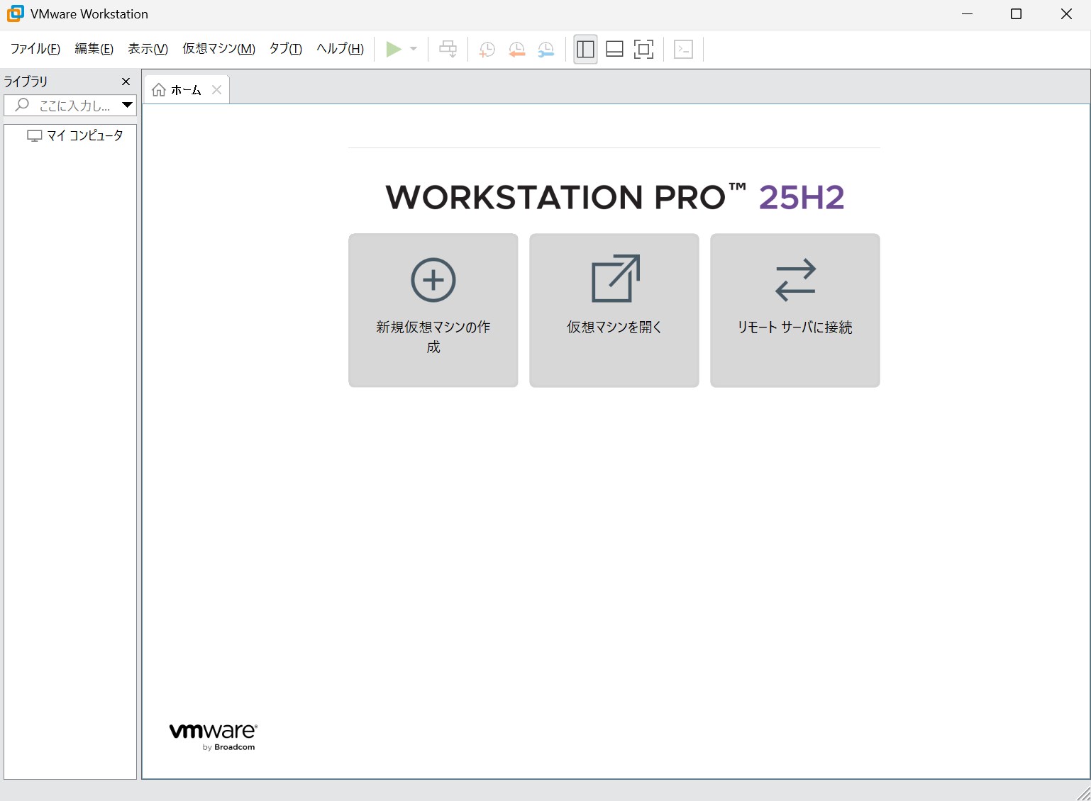This screenshot has width=1091, height=801.
Task: Toggle the library sidebar view button
Action: click(585, 49)
